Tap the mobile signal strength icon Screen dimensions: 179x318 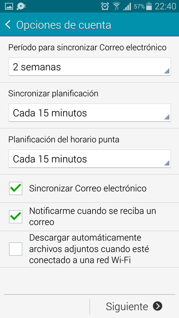click(127, 7)
